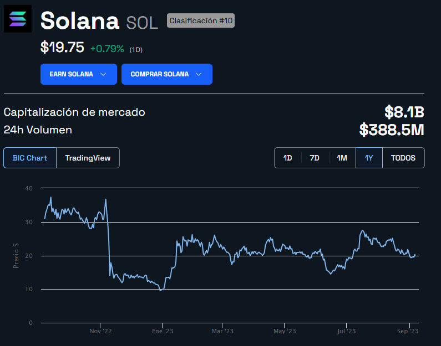Select the 7D time range

point(315,158)
